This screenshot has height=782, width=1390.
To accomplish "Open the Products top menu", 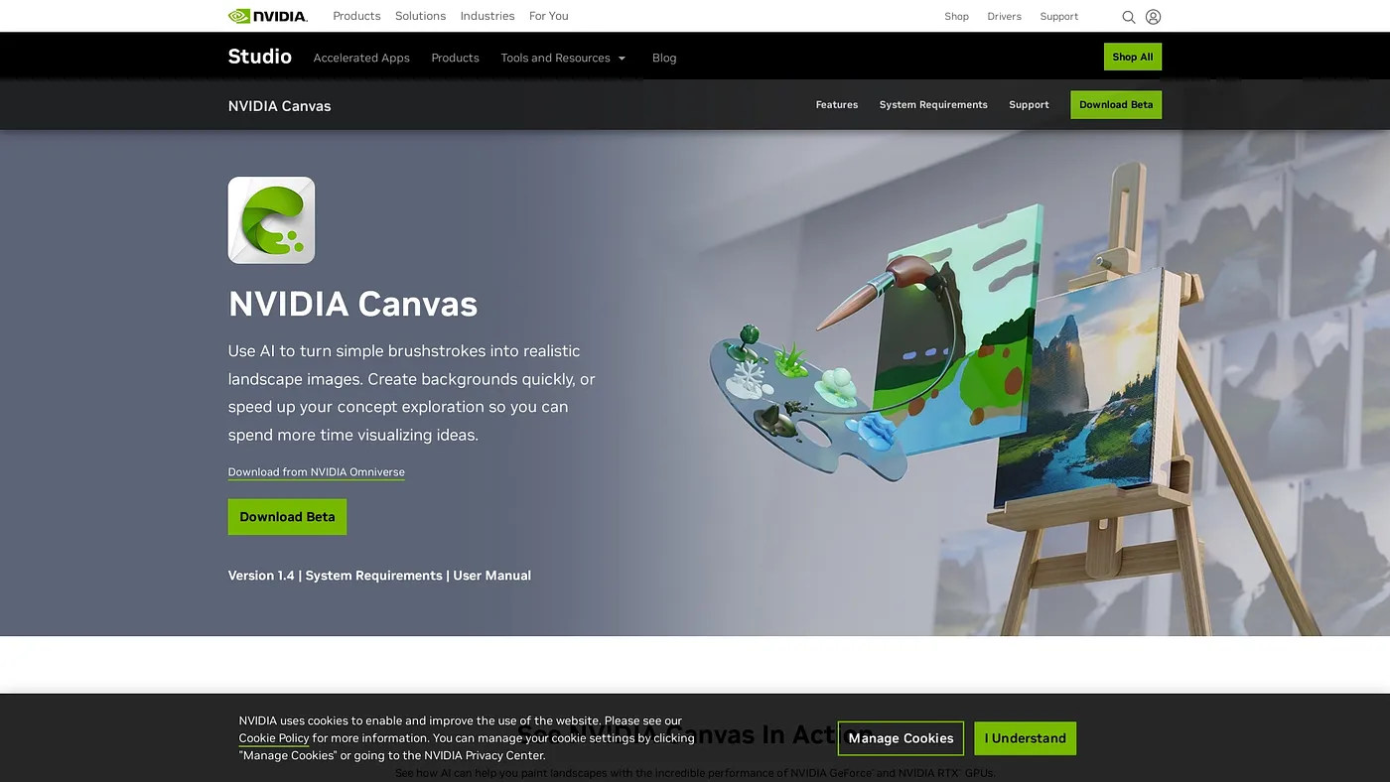I will pos(356,16).
